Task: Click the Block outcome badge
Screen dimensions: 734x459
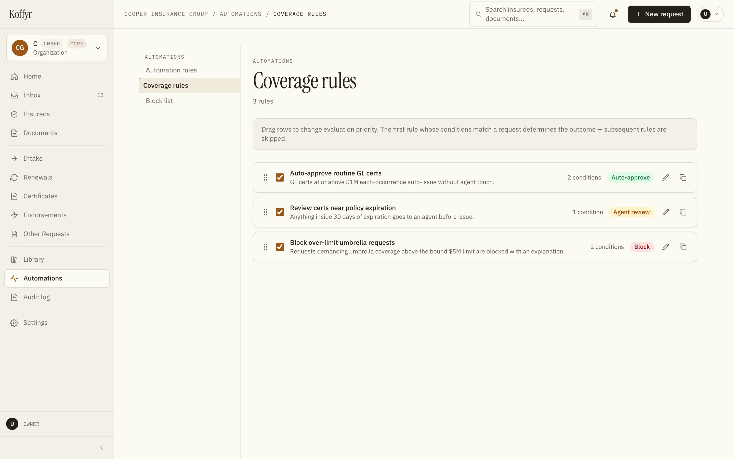Action: pyautogui.click(x=642, y=247)
